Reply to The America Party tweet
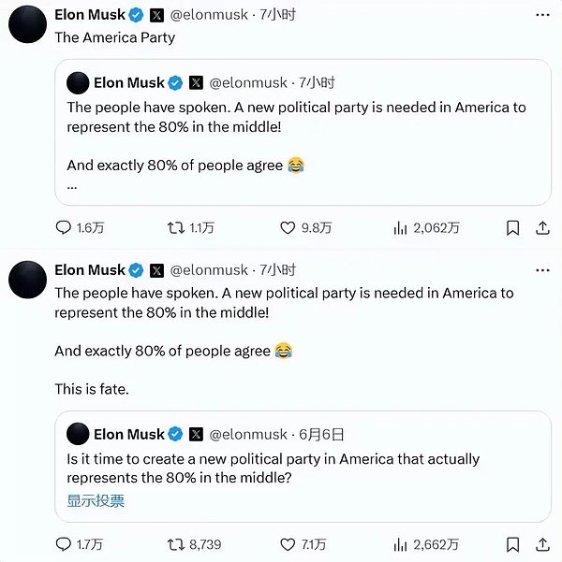The width and height of the screenshot is (562, 562). click(x=64, y=227)
